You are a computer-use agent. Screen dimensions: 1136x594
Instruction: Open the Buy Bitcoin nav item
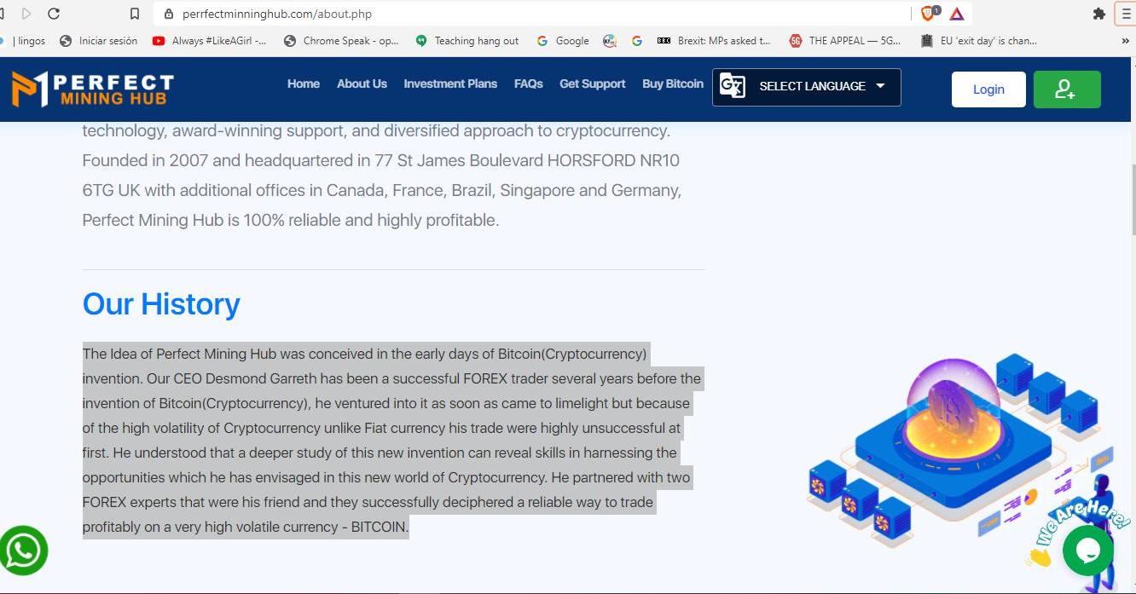673,84
